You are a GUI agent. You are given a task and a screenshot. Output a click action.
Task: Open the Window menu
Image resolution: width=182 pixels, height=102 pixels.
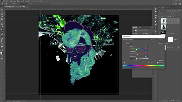37,1
